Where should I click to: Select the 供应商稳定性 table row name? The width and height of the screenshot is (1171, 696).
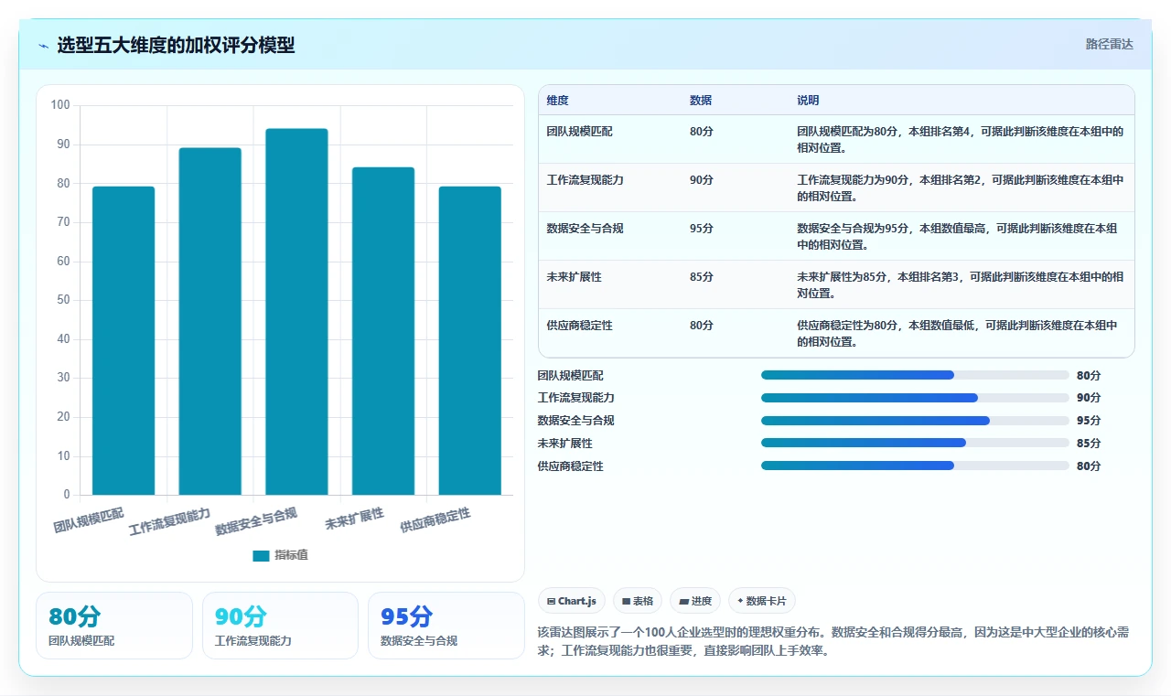coord(579,326)
